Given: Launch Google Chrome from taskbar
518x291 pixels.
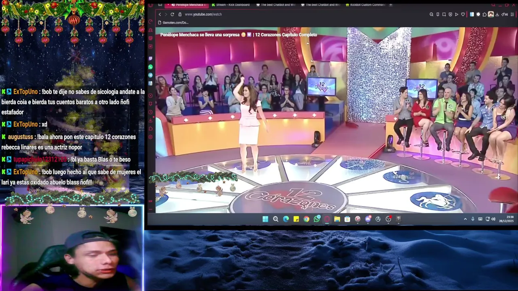Looking at the screenshot, I should tap(306, 219).
